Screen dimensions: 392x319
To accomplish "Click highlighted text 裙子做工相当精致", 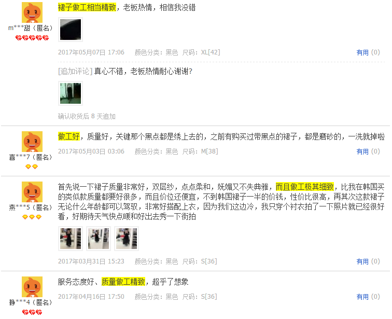I will pos(87,7).
